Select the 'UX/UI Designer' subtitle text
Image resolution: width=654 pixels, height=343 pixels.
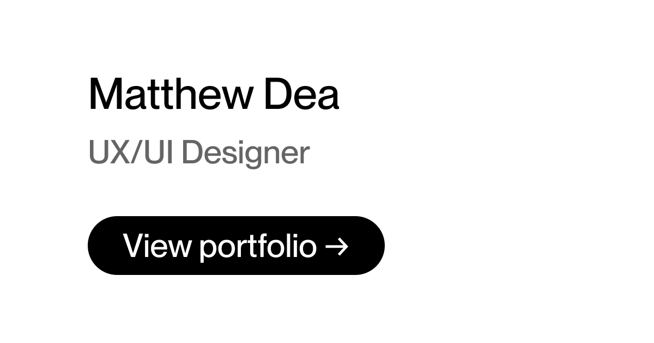199,152
